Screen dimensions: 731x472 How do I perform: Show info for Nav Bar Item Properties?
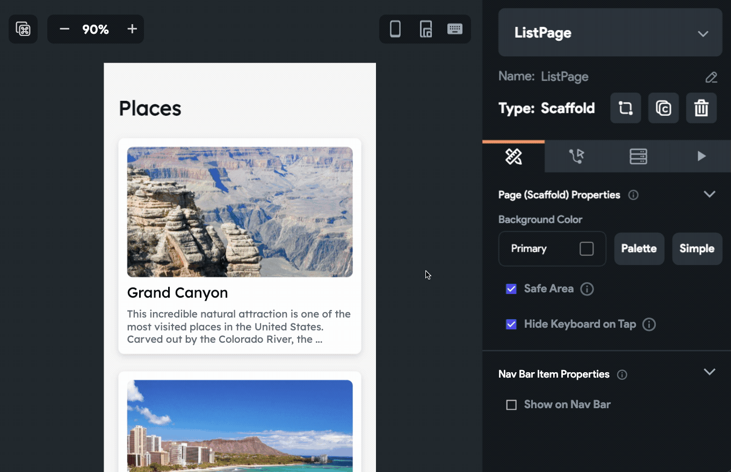click(x=622, y=375)
